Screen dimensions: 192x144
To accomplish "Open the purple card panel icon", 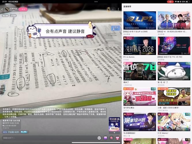I will pyautogui.click(x=105, y=138).
